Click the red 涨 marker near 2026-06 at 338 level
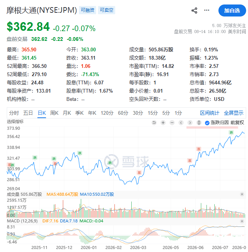248x252 pixels. tap(199, 149)
